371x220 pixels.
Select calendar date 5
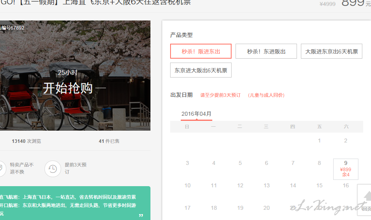[x=240, y=163]
